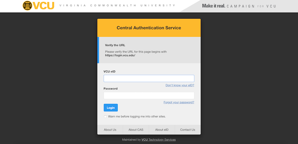Select the About eID footer tab
Screen dimensions: 298x144
tap(162, 130)
